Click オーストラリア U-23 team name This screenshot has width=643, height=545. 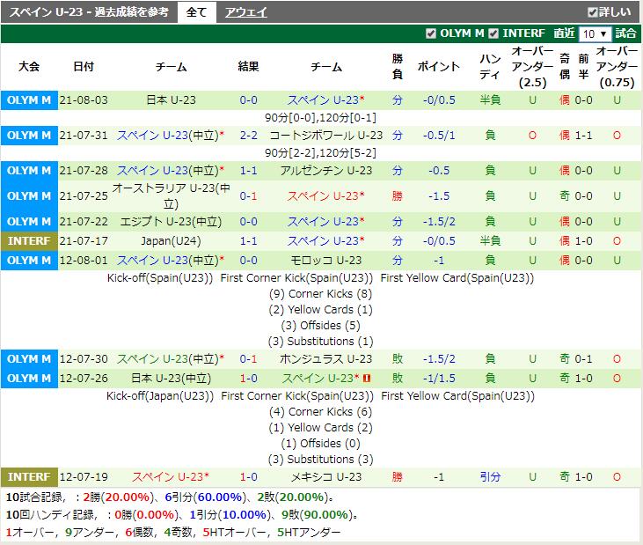click(171, 195)
